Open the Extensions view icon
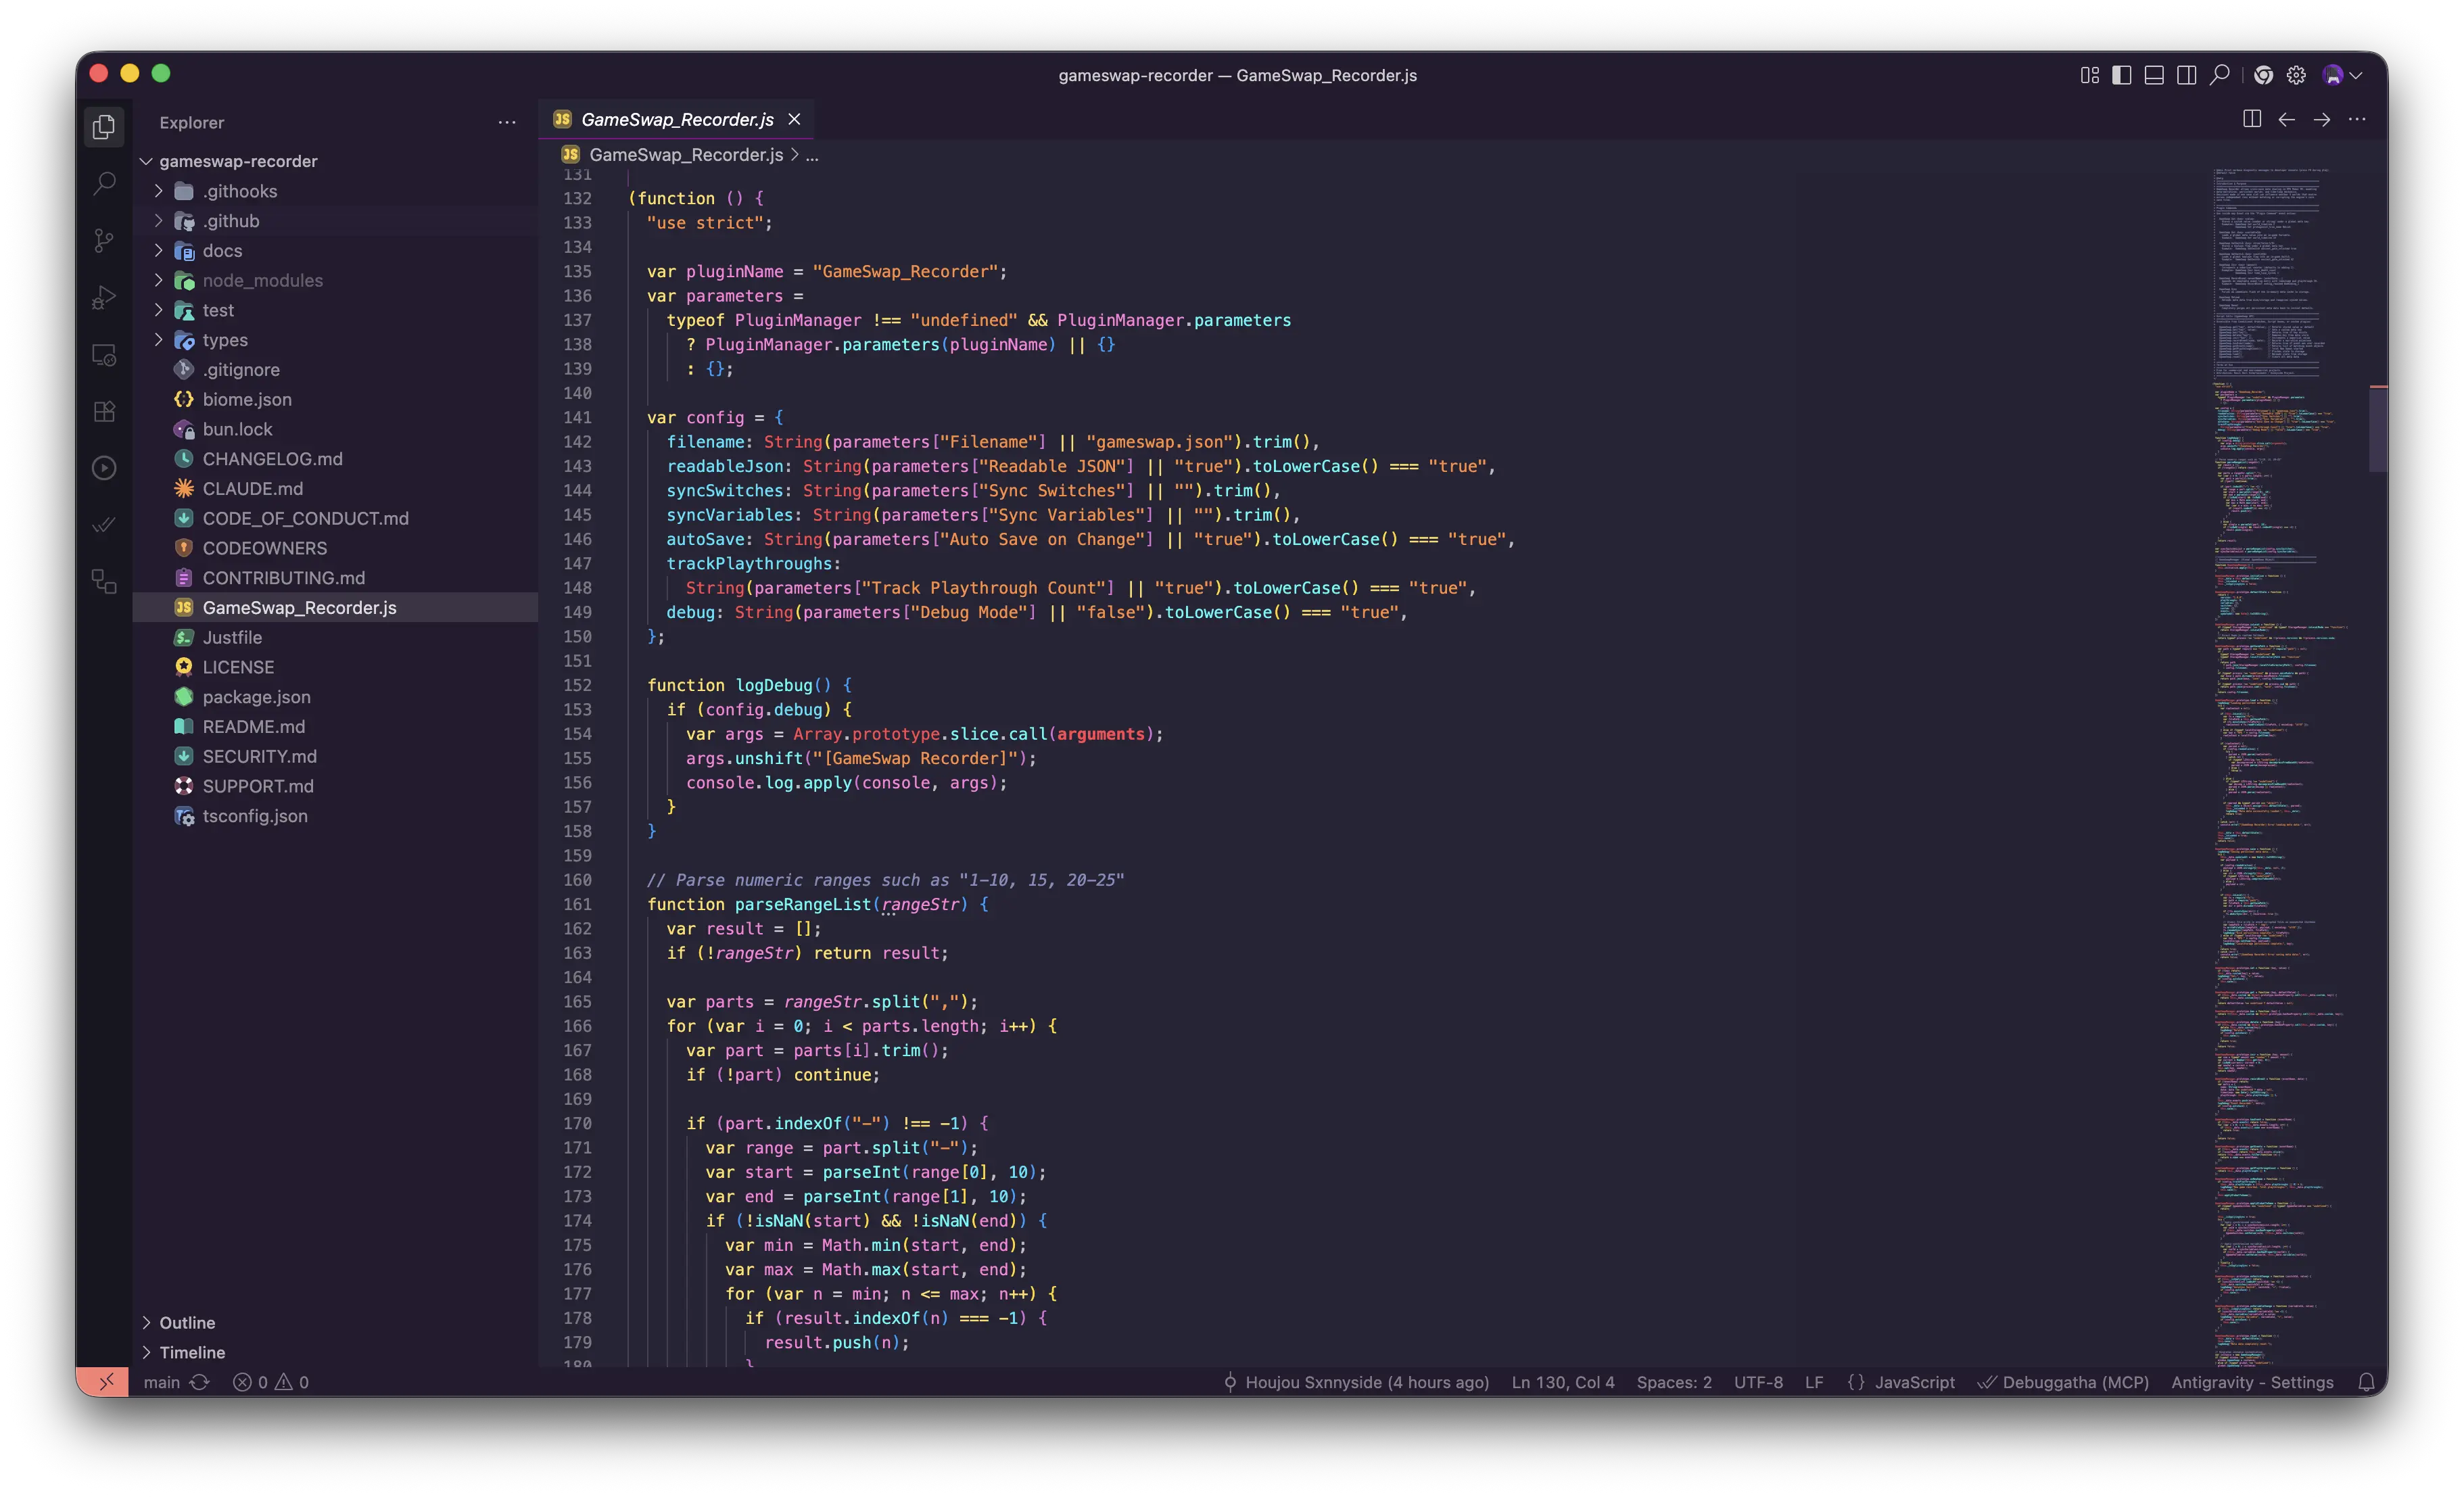The width and height of the screenshot is (2464, 1497). coord(104,411)
